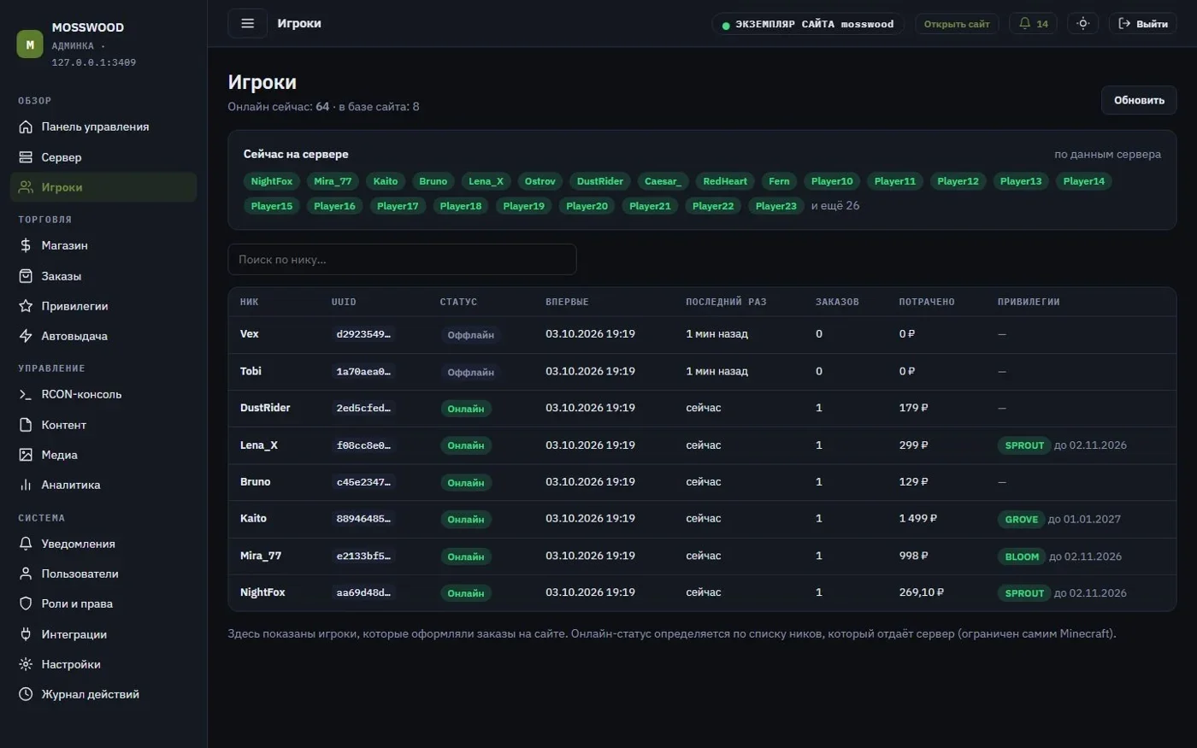This screenshot has height=748, width=1197.
Task: Open Магазин dollar icon
Action: (26, 245)
